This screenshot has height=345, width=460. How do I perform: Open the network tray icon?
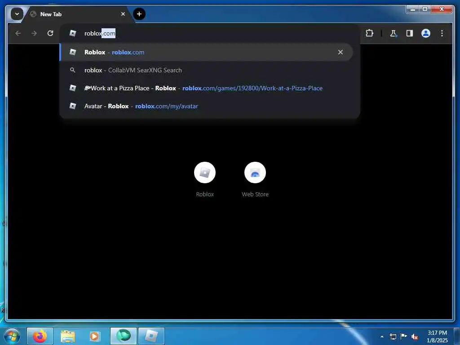click(x=393, y=336)
